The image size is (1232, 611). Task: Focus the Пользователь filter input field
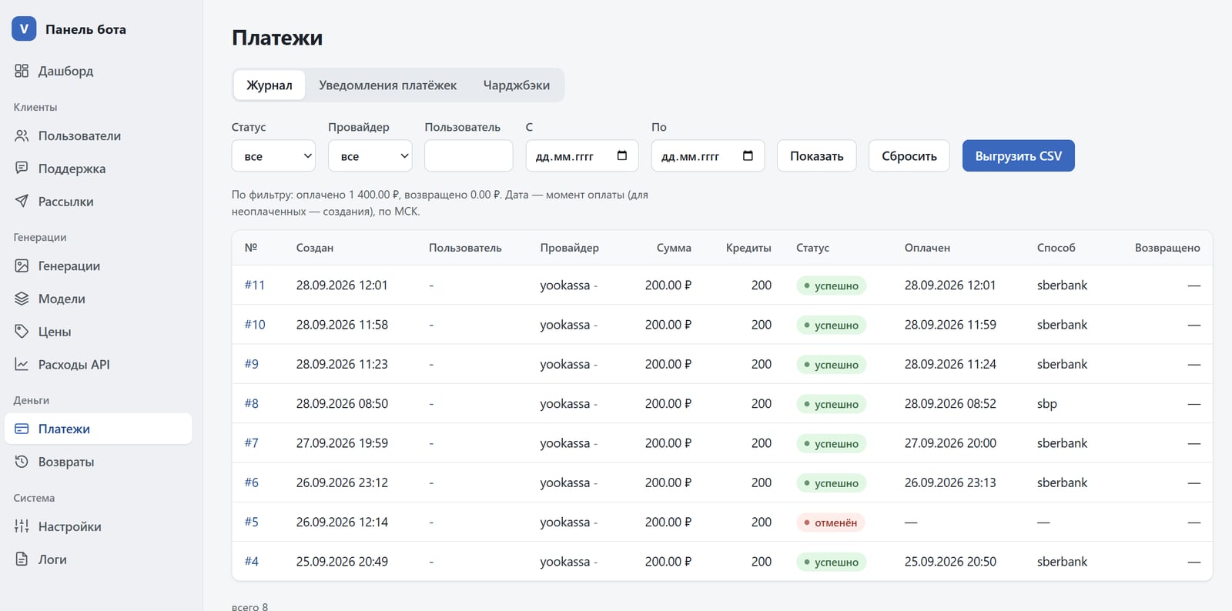click(x=468, y=155)
